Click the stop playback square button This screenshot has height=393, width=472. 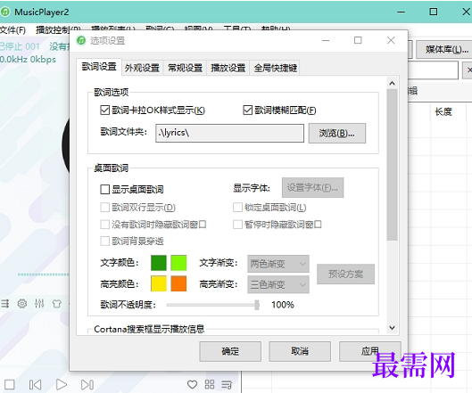click(x=9, y=384)
